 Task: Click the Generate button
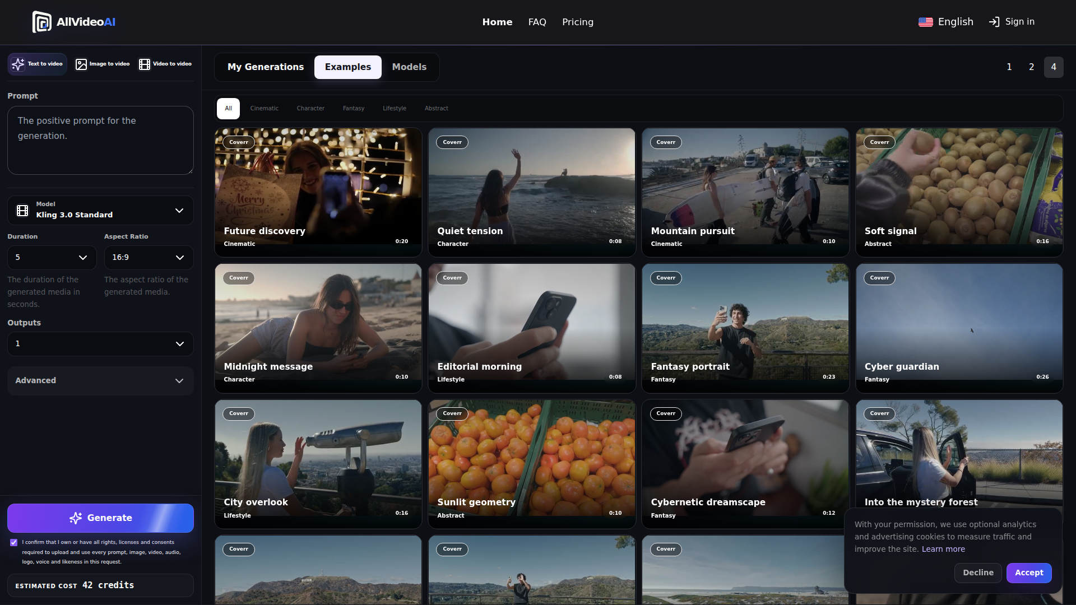pos(100,518)
